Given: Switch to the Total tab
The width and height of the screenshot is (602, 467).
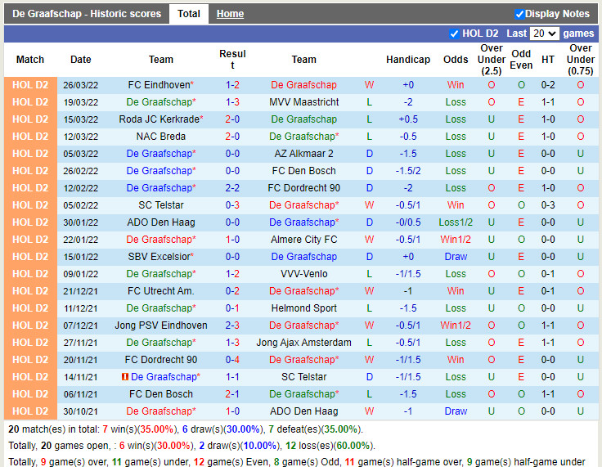Looking at the screenshot, I should click(188, 14).
